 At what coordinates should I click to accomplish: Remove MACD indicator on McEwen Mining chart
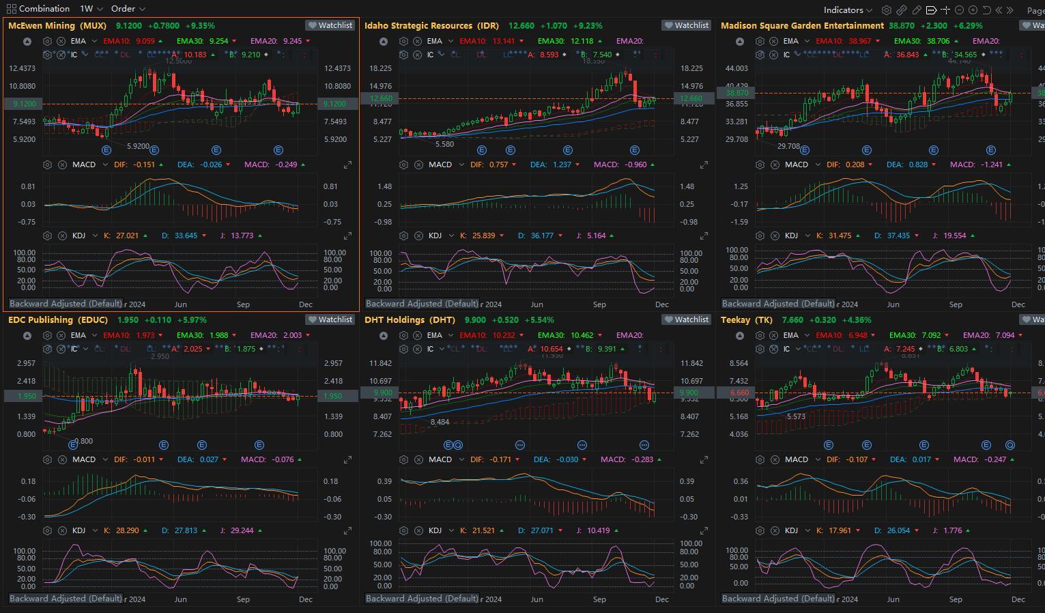pyautogui.click(x=62, y=165)
